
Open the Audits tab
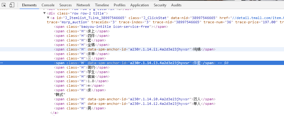coord(176,5)
